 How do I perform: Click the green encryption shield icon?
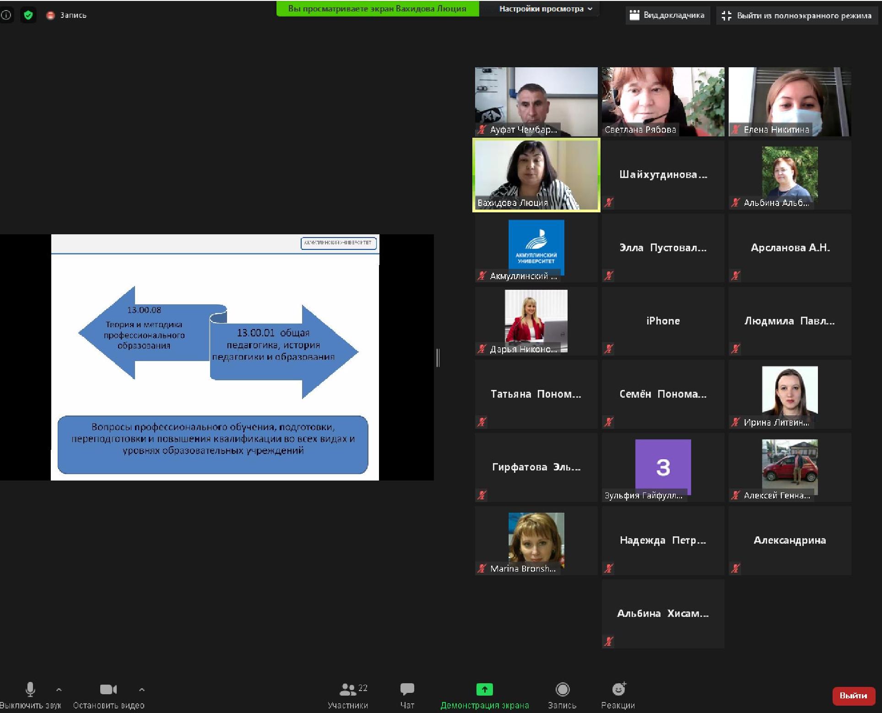(28, 15)
